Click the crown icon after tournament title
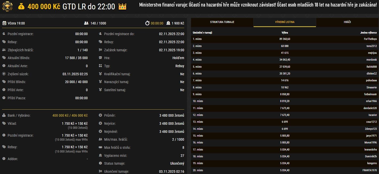 pyautogui.click(x=122, y=7)
